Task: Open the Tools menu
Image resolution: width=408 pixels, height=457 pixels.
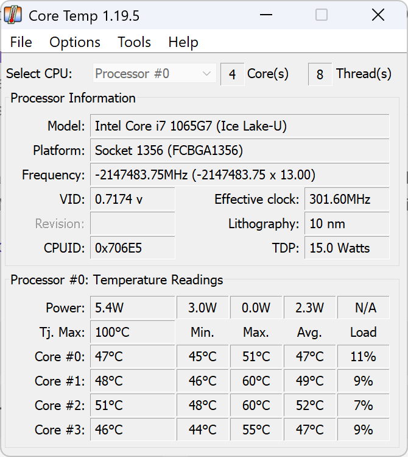Action: click(134, 42)
